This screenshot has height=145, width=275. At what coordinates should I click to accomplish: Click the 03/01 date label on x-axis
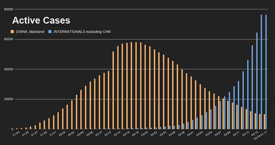click(190, 134)
